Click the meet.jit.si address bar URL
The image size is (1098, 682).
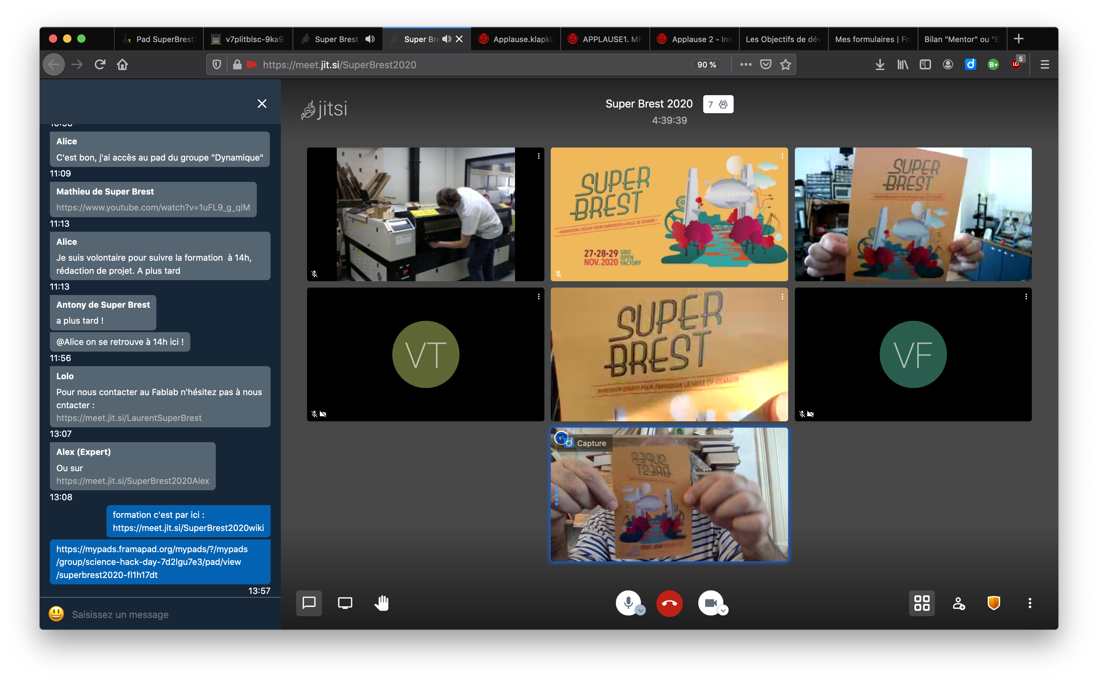pyautogui.click(x=340, y=65)
